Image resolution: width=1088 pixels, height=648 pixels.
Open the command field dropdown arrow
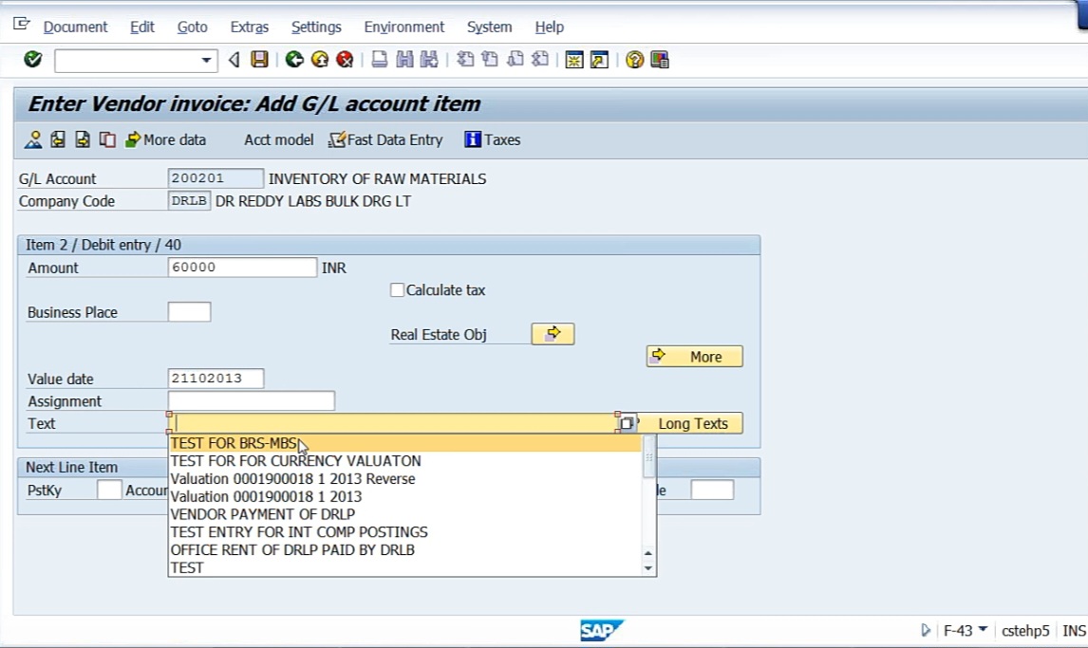point(206,61)
